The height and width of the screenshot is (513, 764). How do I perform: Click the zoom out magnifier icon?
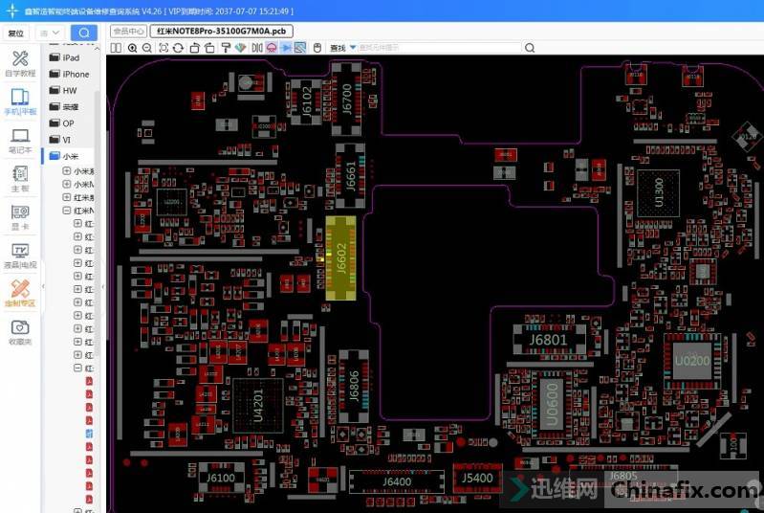[146, 48]
